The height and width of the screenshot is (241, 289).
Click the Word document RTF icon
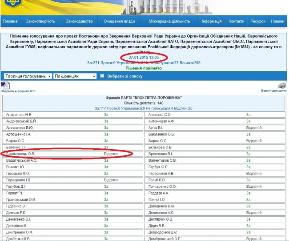4,84
